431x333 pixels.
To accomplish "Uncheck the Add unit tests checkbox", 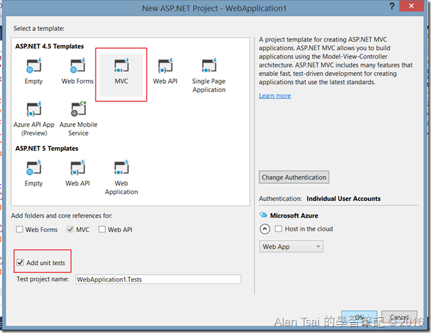I will (x=20, y=263).
